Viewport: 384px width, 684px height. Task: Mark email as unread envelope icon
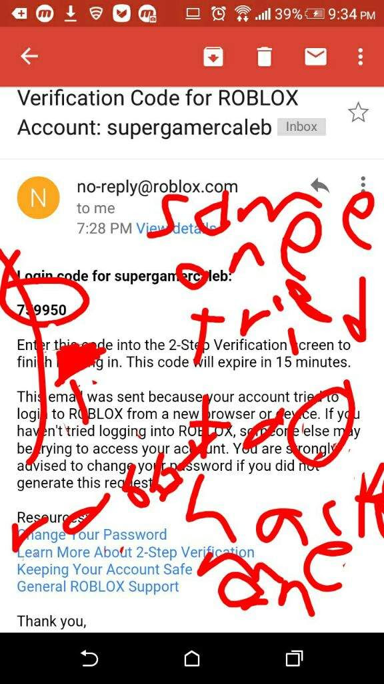click(x=315, y=56)
